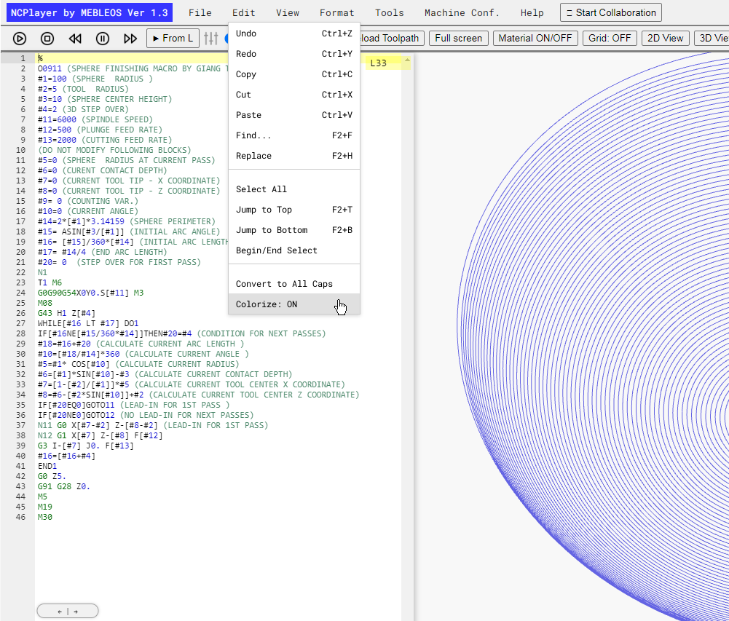Toggle Material ON/OFF button
Screen dimensions: 729x621
click(x=535, y=38)
